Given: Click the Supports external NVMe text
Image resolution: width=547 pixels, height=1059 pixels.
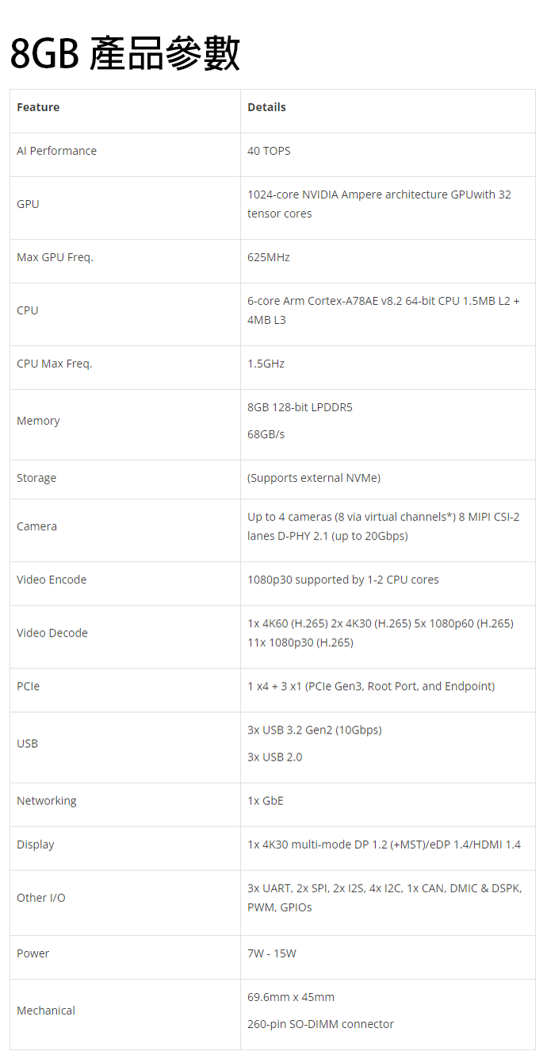Looking at the screenshot, I should 314,478.
